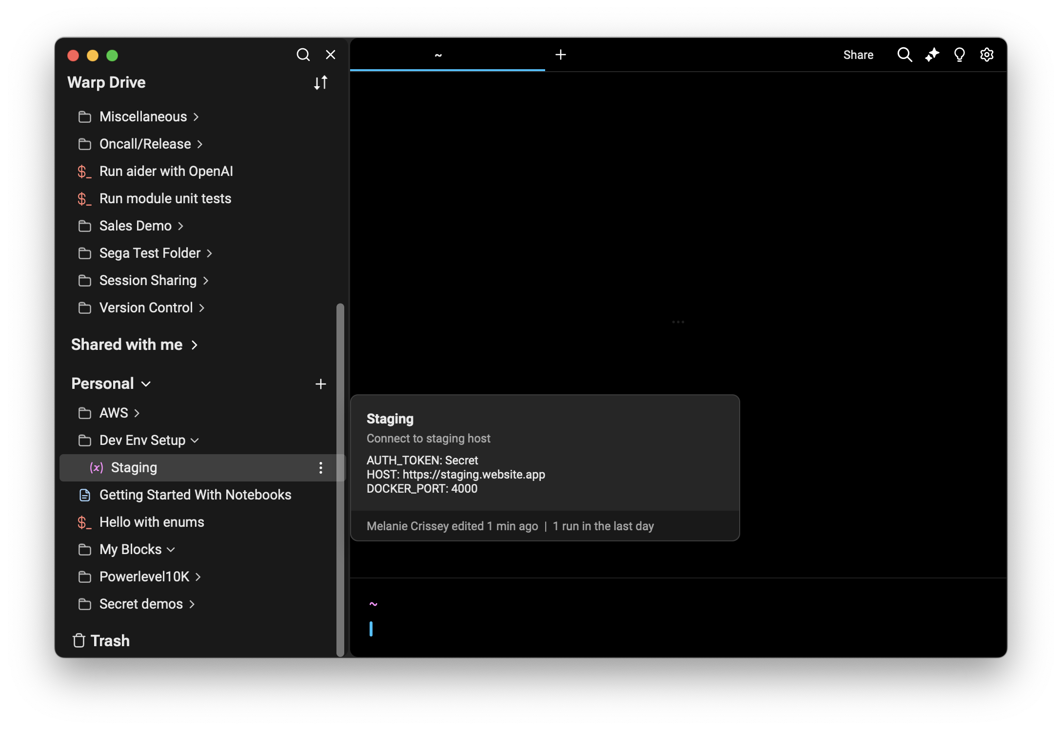Screen dimensions: 1062x730
Task: Click the Share button
Action: point(858,55)
